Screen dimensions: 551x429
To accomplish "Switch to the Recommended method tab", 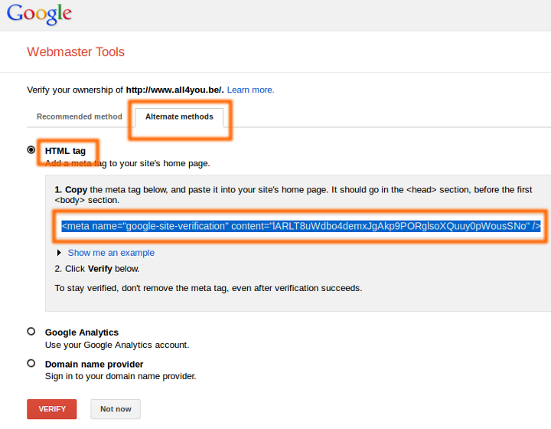I will click(x=80, y=116).
